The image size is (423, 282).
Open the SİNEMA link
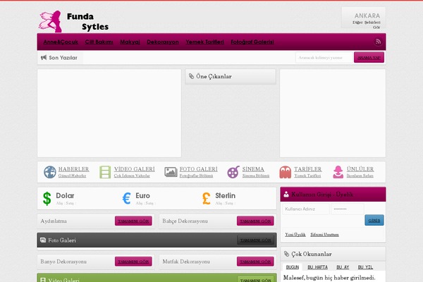(253, 169)
